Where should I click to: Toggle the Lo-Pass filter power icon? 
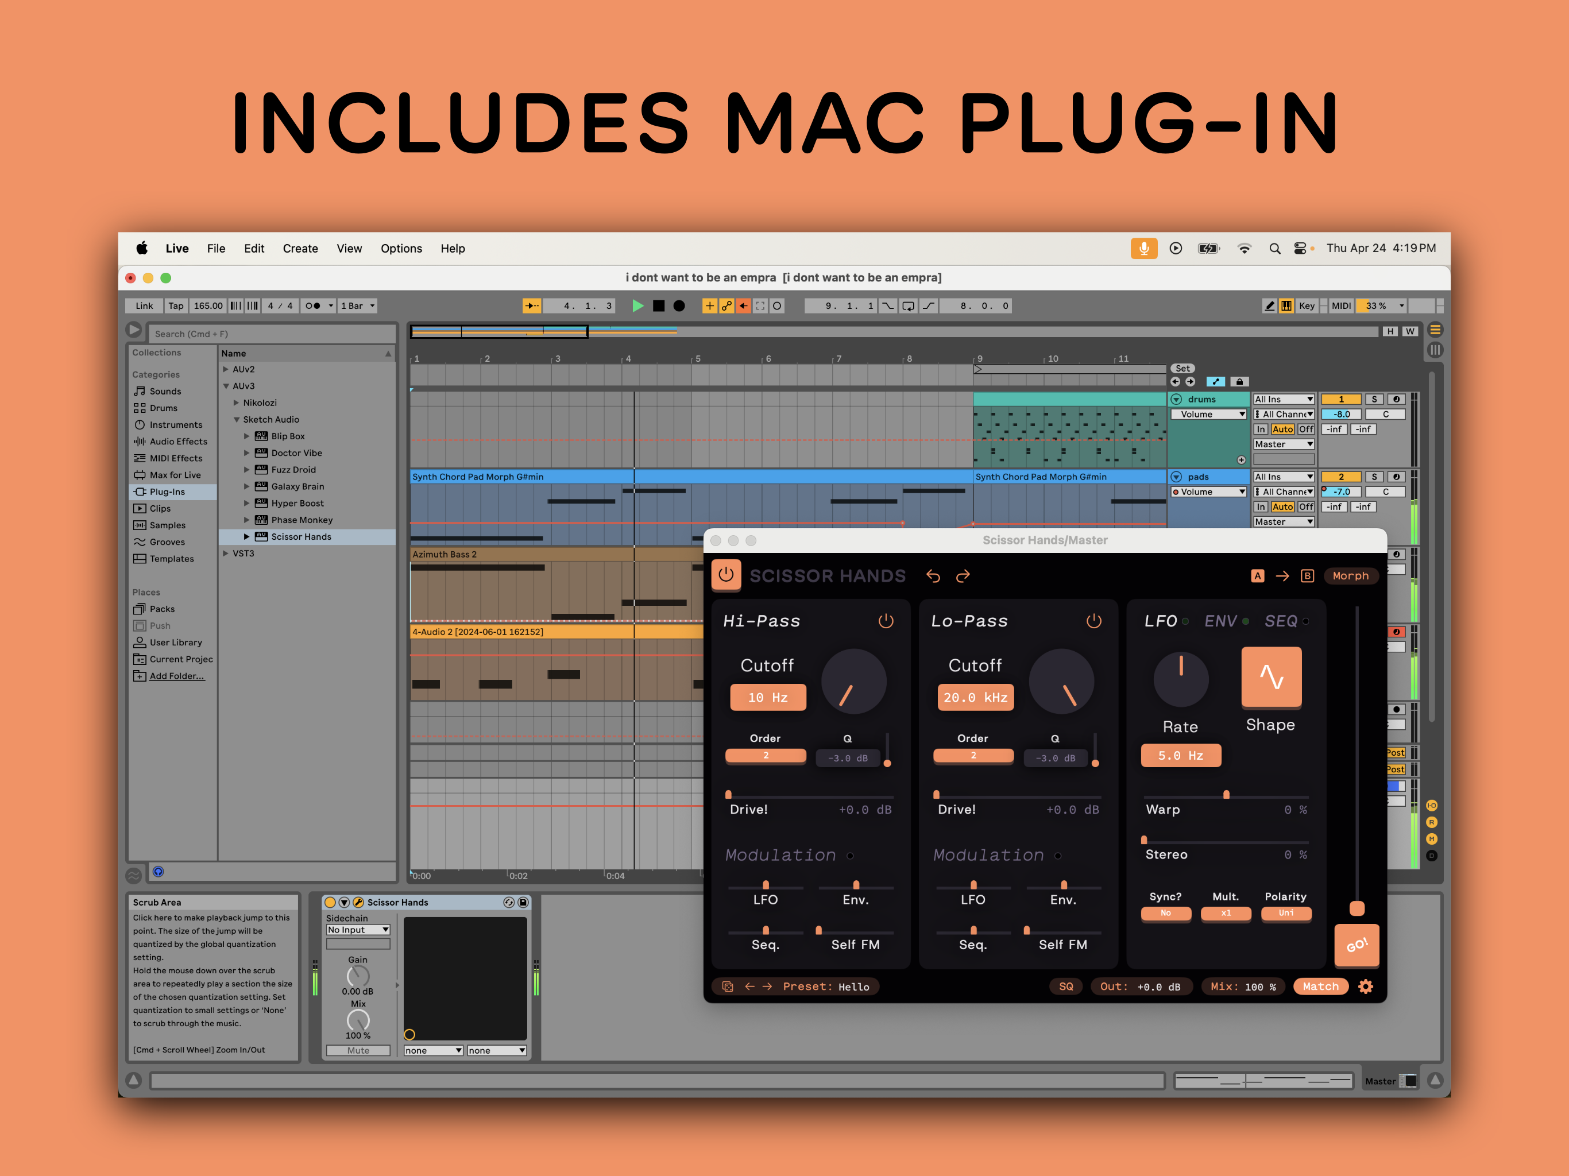(1093, 621)
